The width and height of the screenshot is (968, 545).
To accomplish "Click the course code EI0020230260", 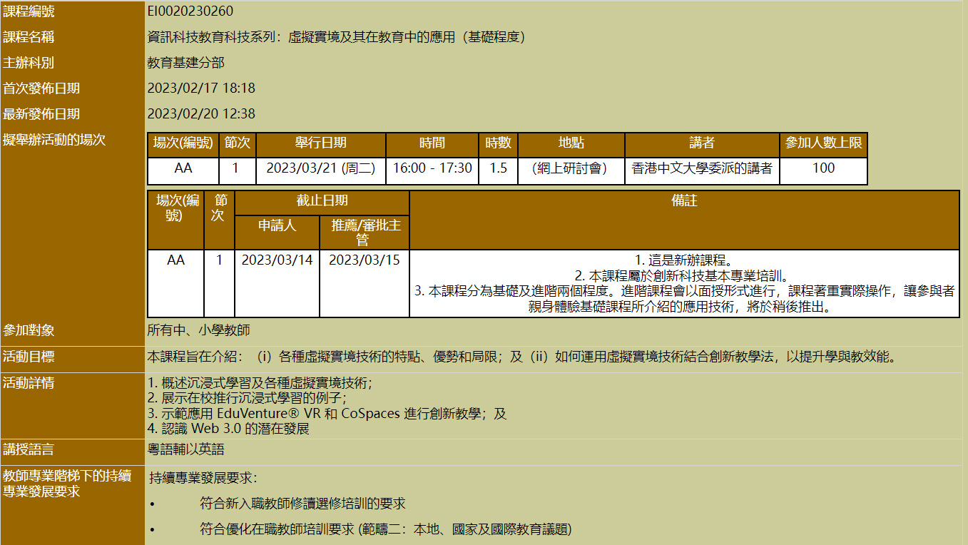I will click(x=190, y=11).
